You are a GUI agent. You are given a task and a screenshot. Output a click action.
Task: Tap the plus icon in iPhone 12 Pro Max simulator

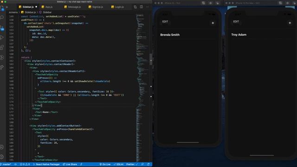tap(290, 23)
